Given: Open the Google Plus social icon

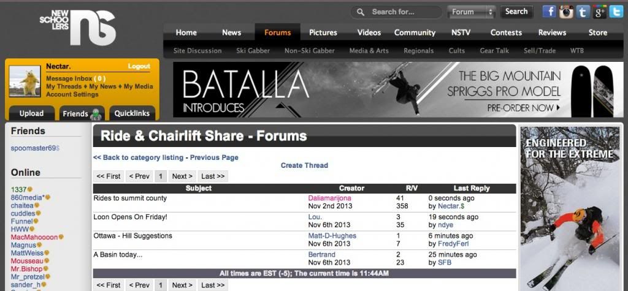Looking at the screenshot, I should click(600, 12).
